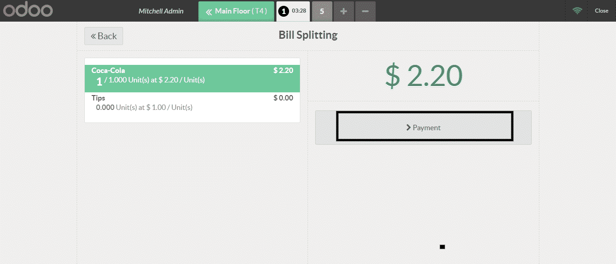The image size is (616, 264).
Task: Click the Bill Splitting heading
Action: 308,35
